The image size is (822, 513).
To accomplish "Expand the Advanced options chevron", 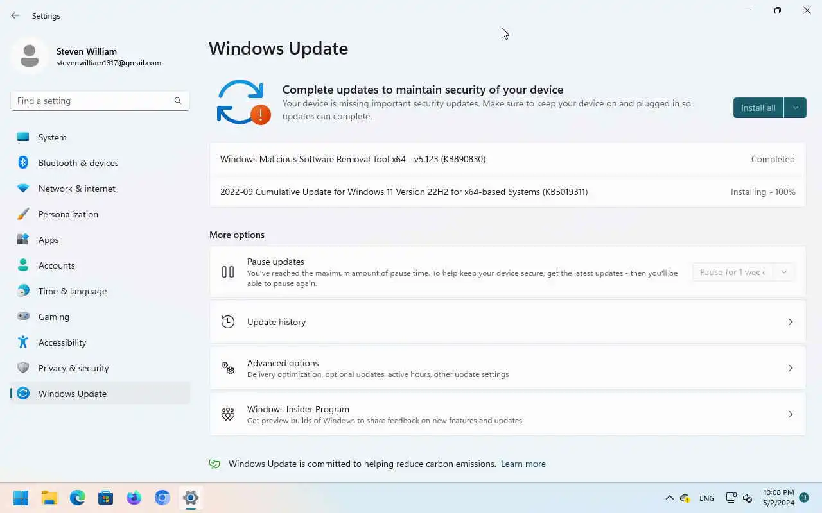I will (791, 368).
